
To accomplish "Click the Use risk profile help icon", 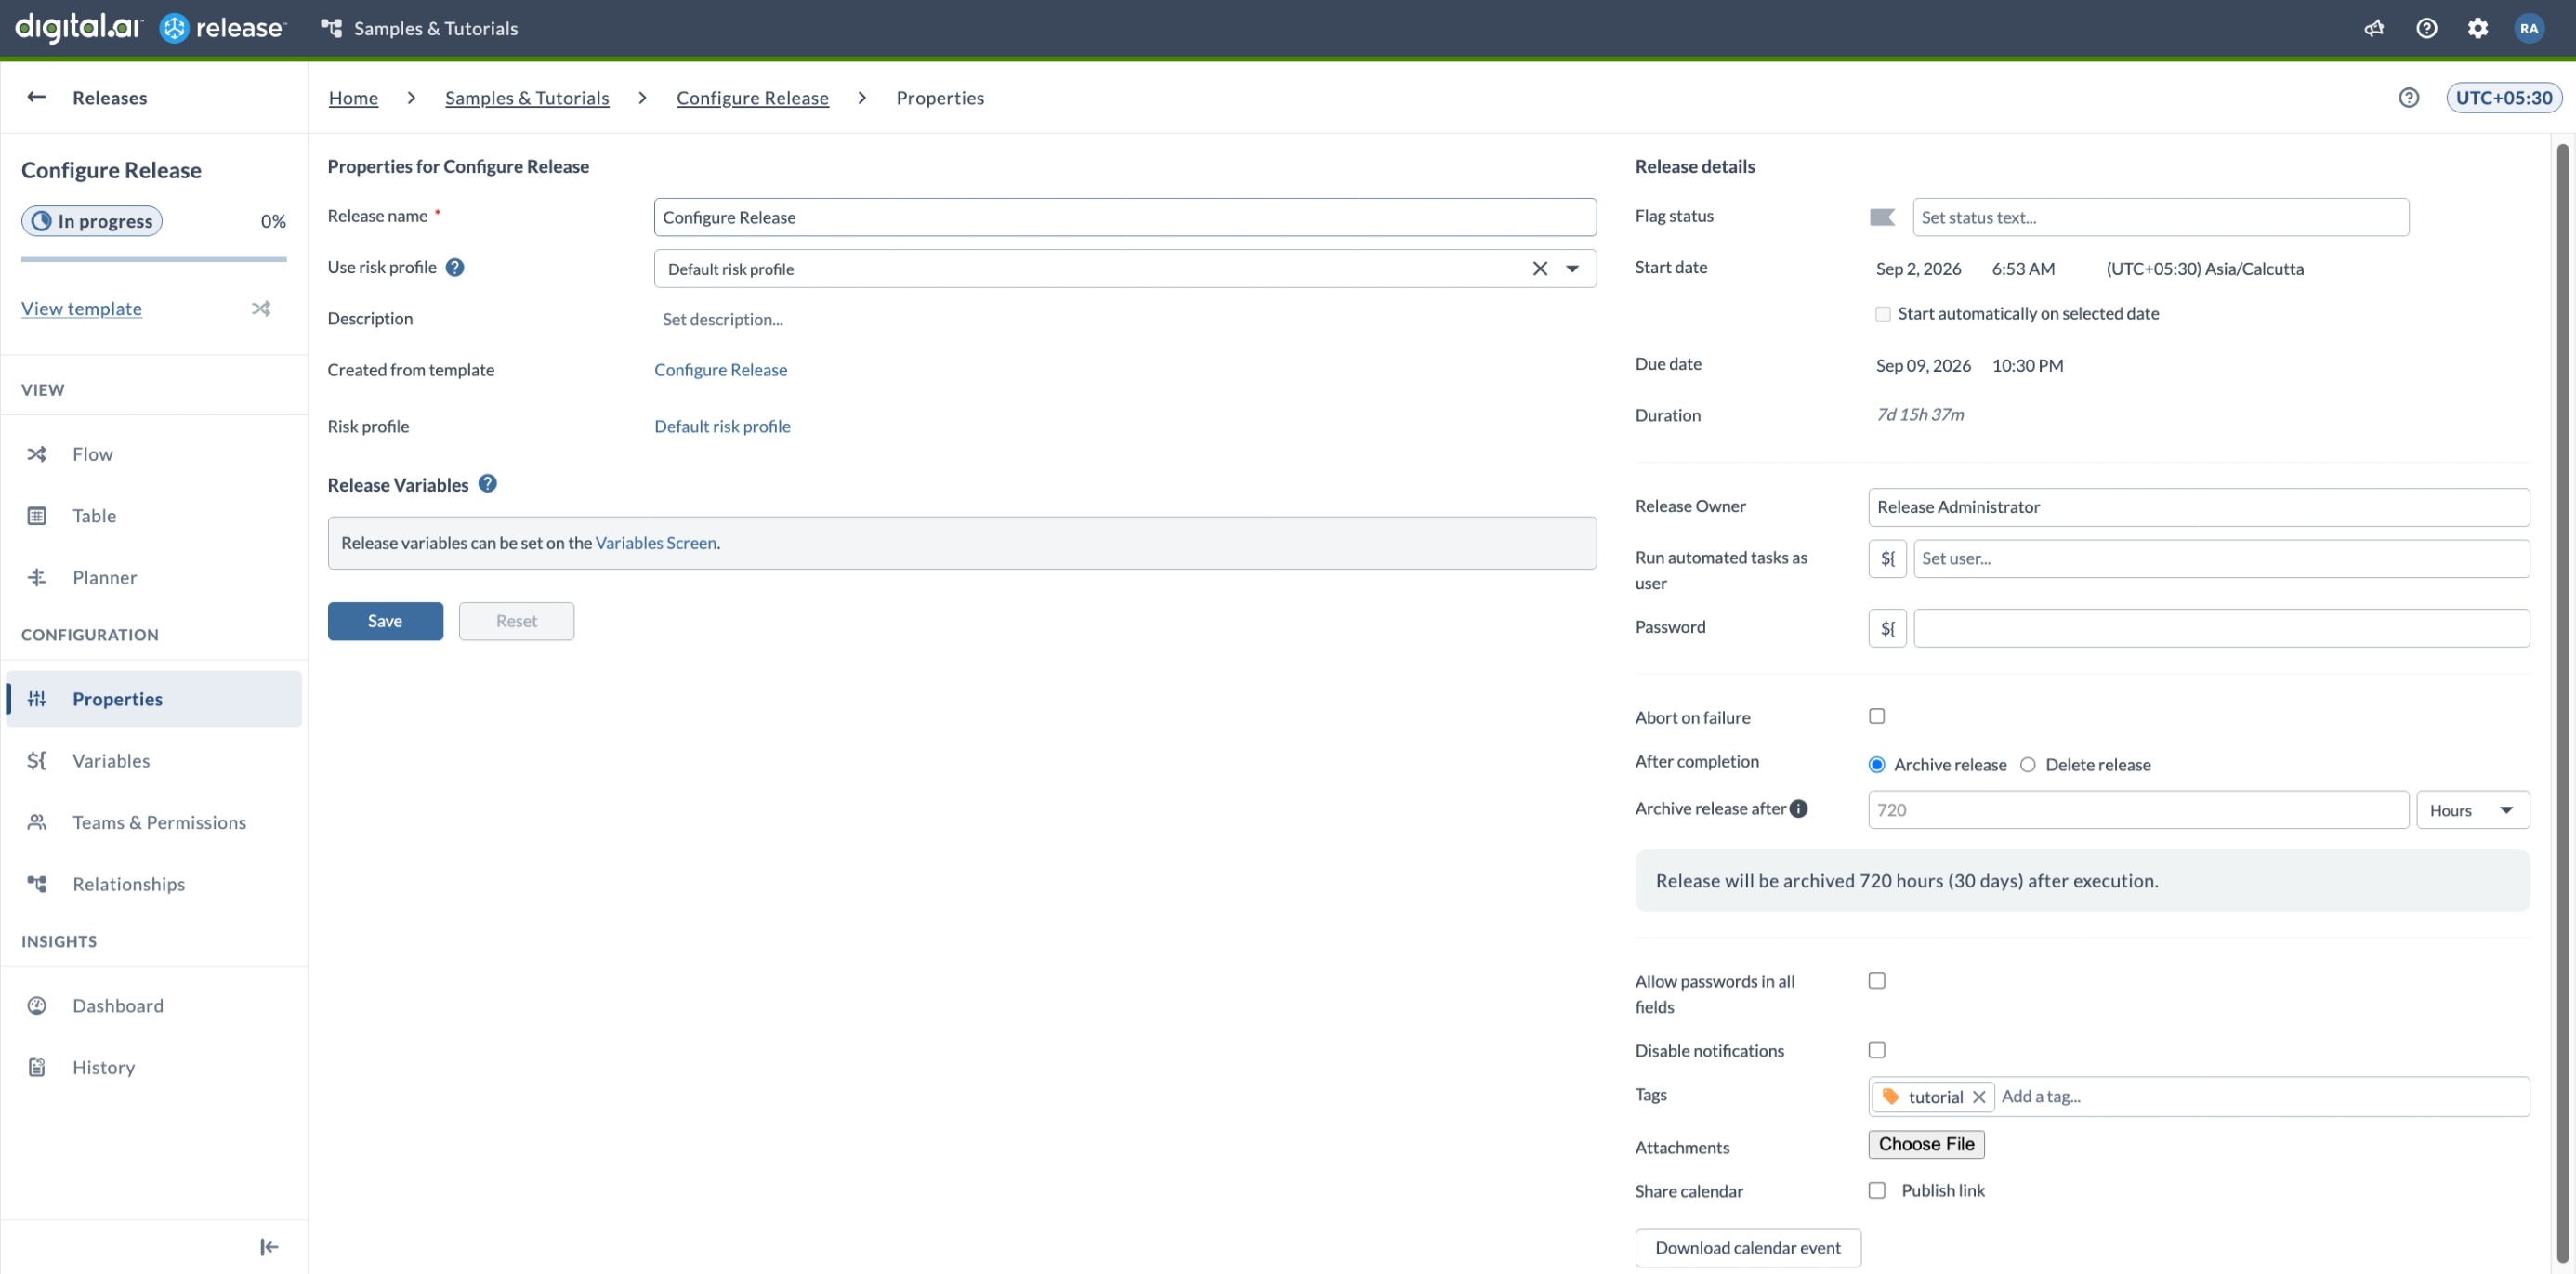I will point(455,267).
